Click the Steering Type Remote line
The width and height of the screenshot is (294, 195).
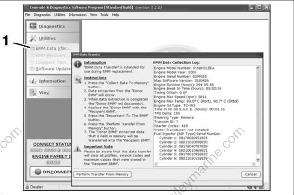point(174,117)
